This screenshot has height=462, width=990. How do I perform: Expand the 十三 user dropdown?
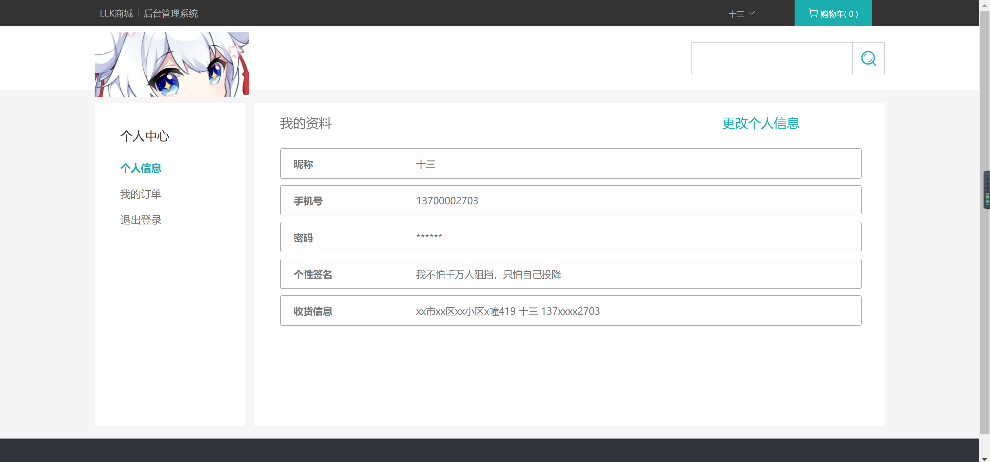point(741,14)
